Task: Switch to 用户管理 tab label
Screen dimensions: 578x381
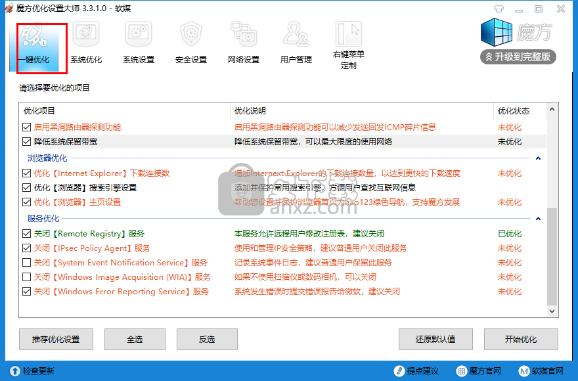Action: [296, 60]
